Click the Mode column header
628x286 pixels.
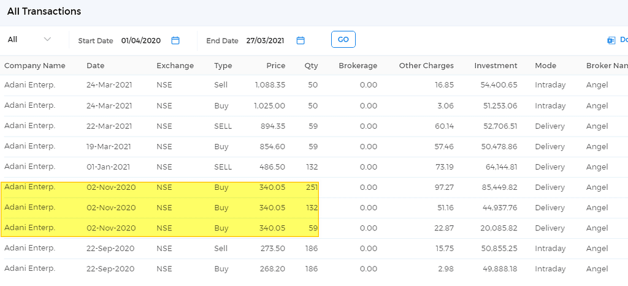point(545,66)
